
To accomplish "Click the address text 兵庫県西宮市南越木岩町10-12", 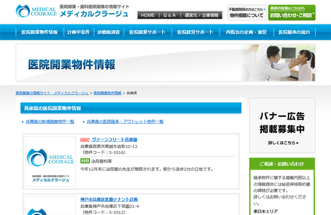I will point(109,147).
